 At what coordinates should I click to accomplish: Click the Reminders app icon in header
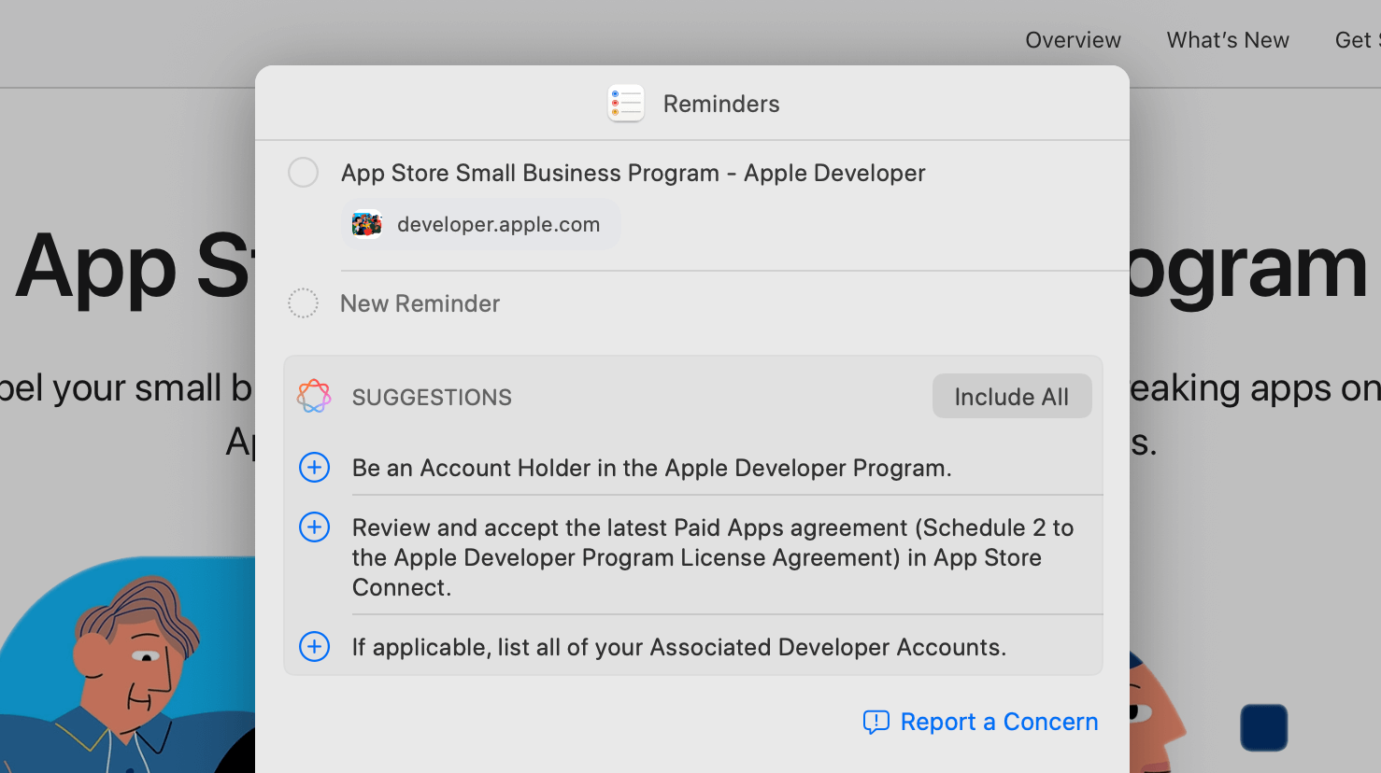pos(626,103)
